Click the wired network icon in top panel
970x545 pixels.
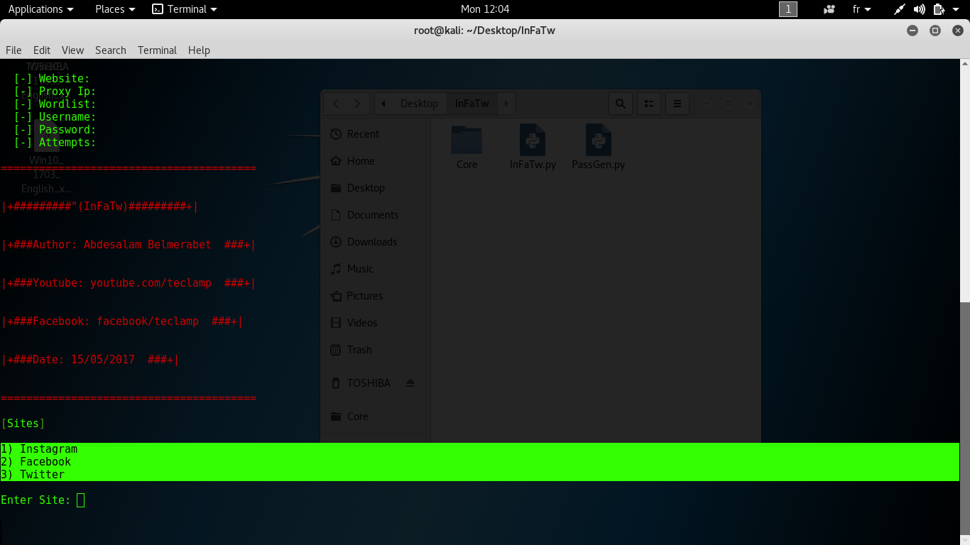click(x=900, y=9)
